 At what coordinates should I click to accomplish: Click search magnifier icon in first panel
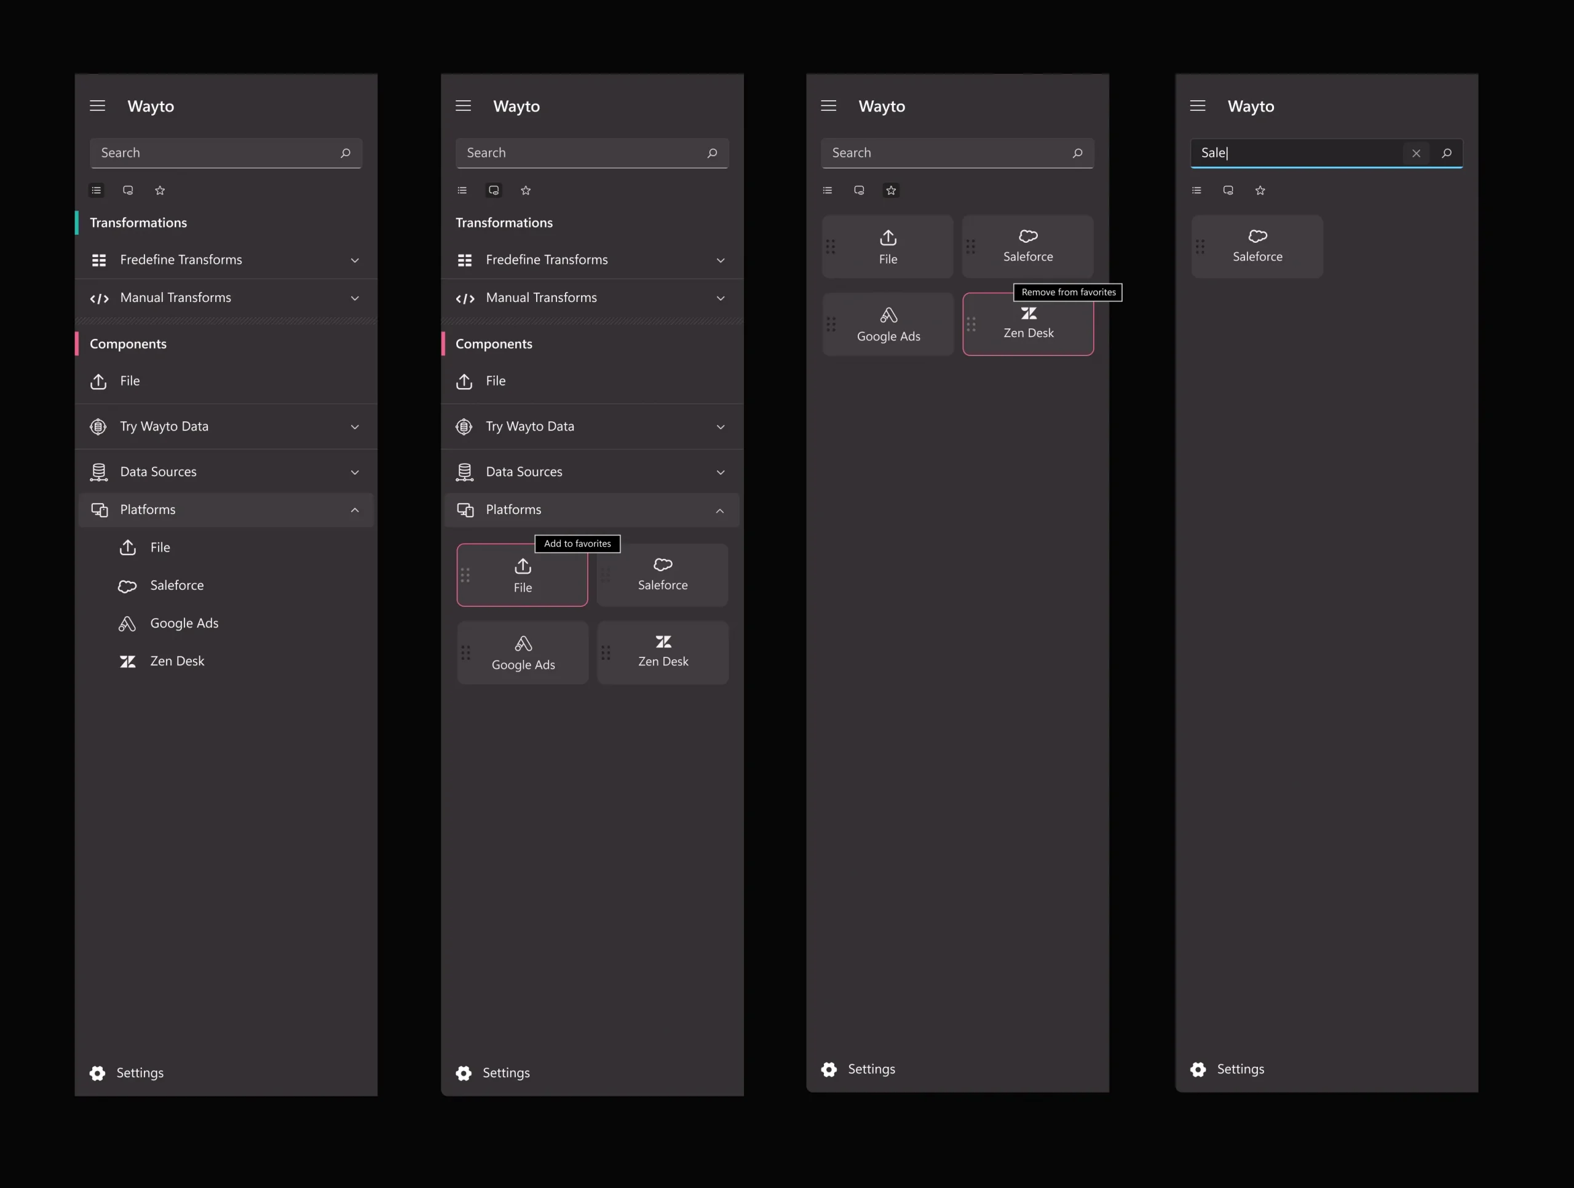coord(346,153)
